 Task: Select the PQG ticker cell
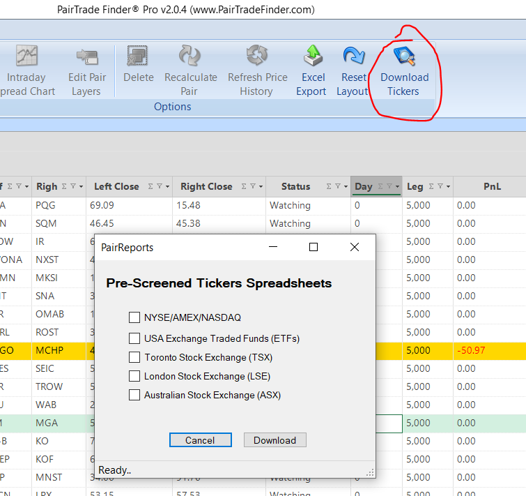(59, 205)
